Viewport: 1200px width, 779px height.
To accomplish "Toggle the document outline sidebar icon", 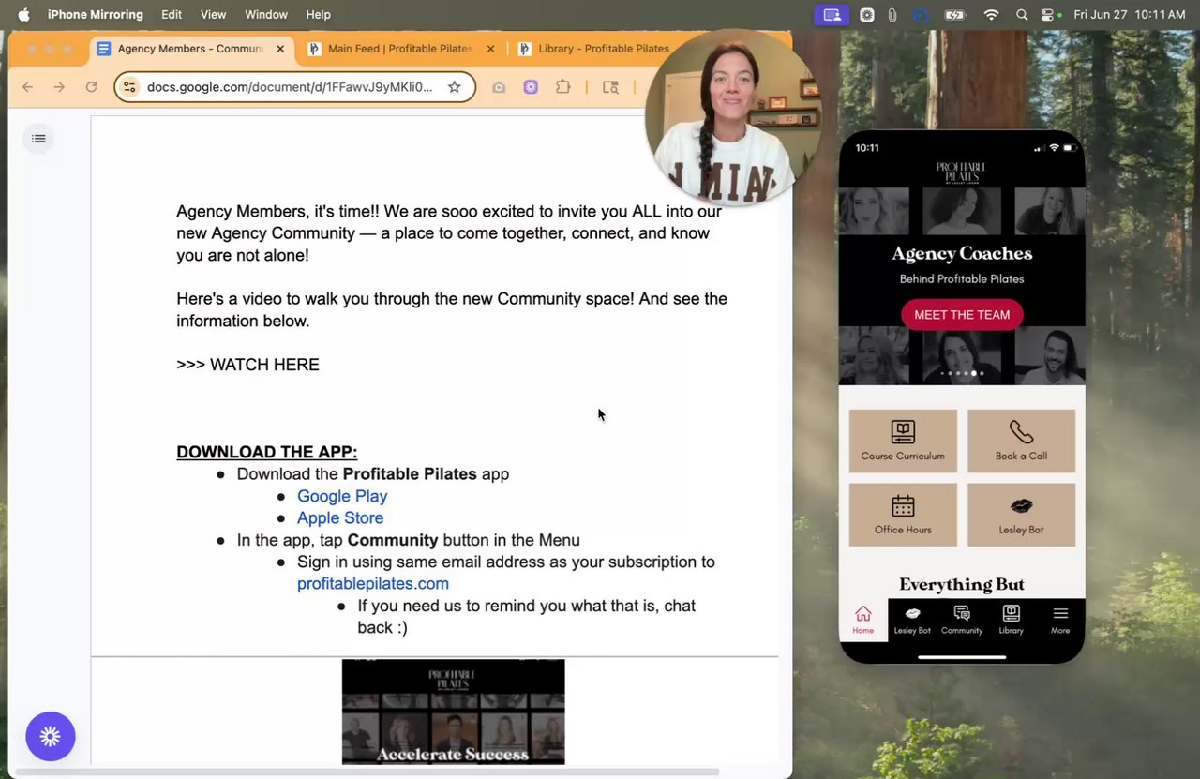I will pos(38,139).
